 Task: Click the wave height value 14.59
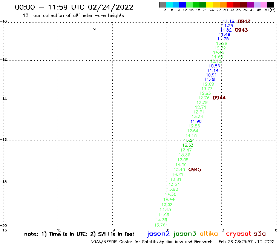181,165
